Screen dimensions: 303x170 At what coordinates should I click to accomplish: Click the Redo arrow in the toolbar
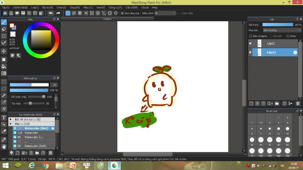point(58,13)
